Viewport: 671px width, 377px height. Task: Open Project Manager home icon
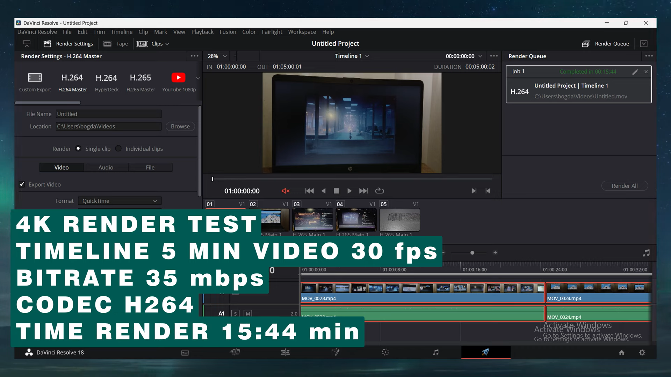click(621, 353)
